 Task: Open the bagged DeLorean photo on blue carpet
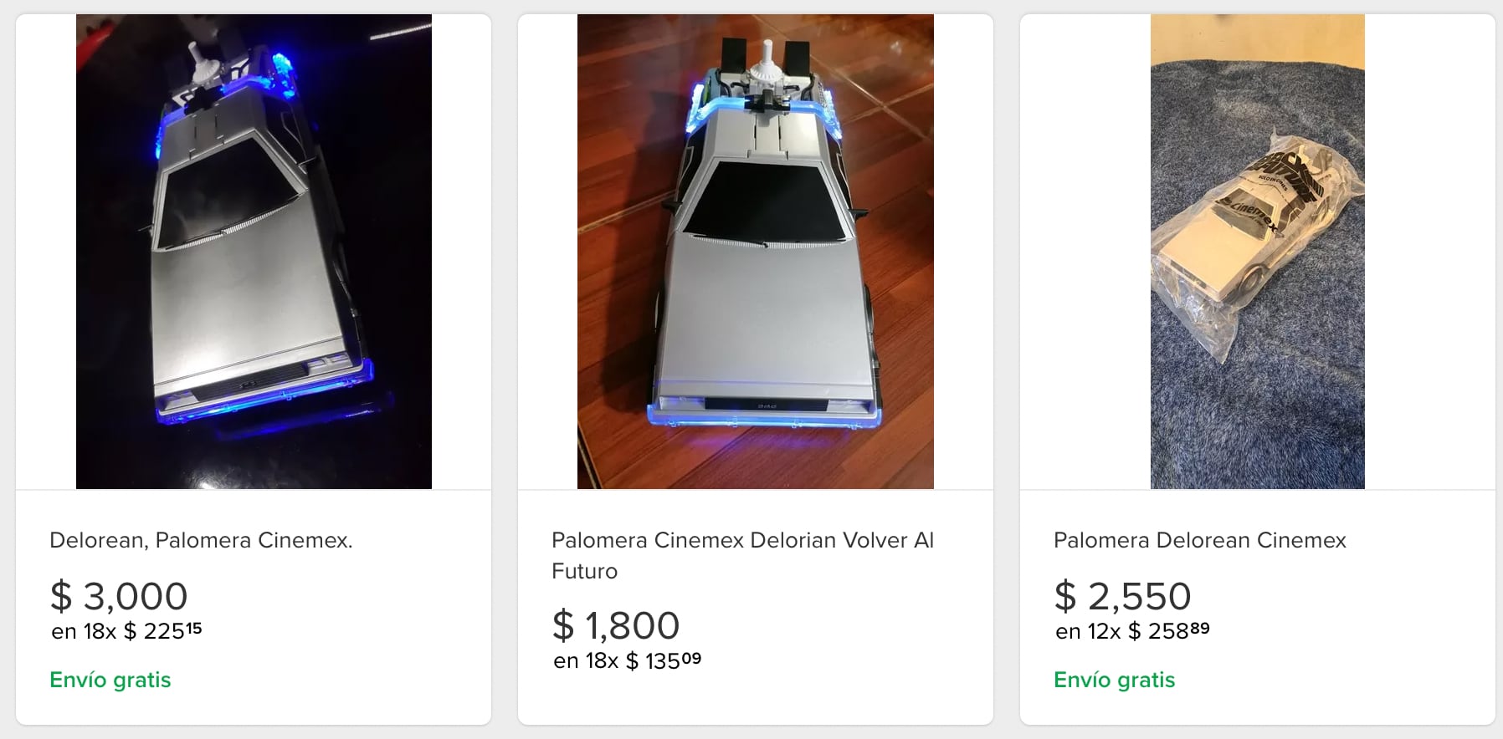click(1257, 251)
